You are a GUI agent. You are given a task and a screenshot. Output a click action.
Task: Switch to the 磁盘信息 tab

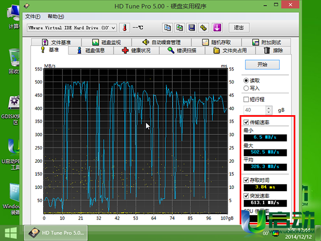(x=91, y=50)
